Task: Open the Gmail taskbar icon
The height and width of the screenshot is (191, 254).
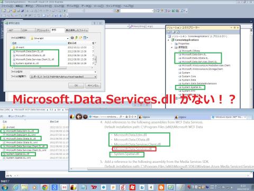Action: tap(64, 187)
